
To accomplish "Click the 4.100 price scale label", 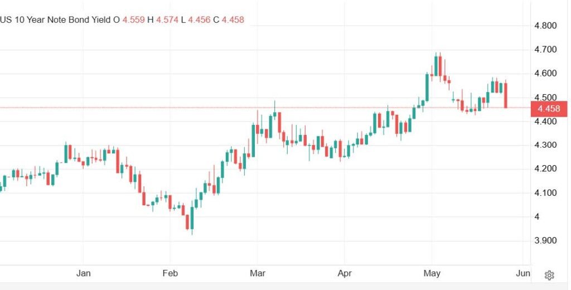I will coord(545,193).
